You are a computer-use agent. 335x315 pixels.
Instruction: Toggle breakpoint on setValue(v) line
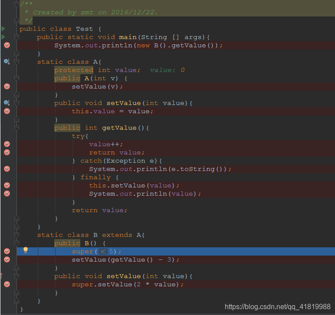(x=7, y=86)
